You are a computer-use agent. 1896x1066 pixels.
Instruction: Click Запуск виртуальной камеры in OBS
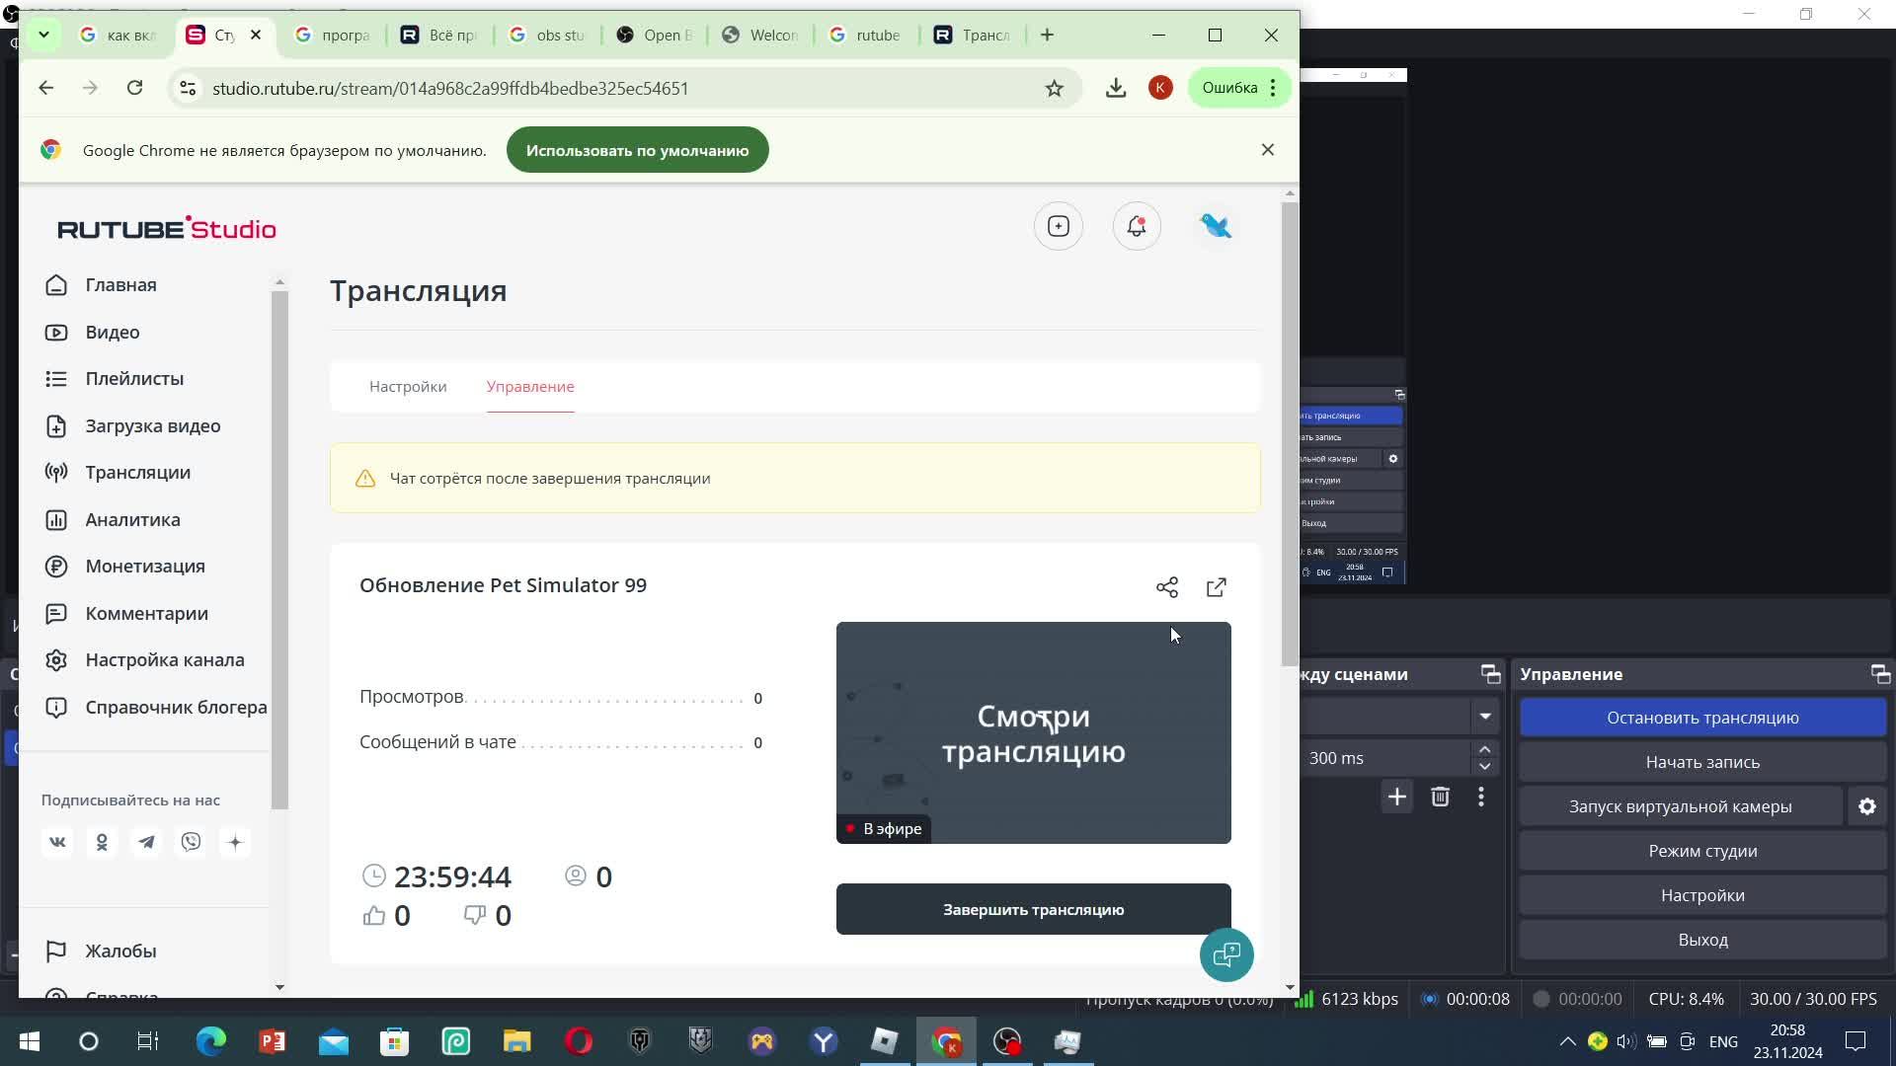coord(1681,807)
